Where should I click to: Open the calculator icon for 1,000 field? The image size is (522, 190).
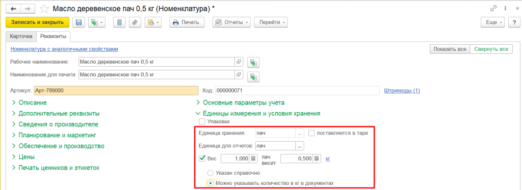(x=253, y=159)
